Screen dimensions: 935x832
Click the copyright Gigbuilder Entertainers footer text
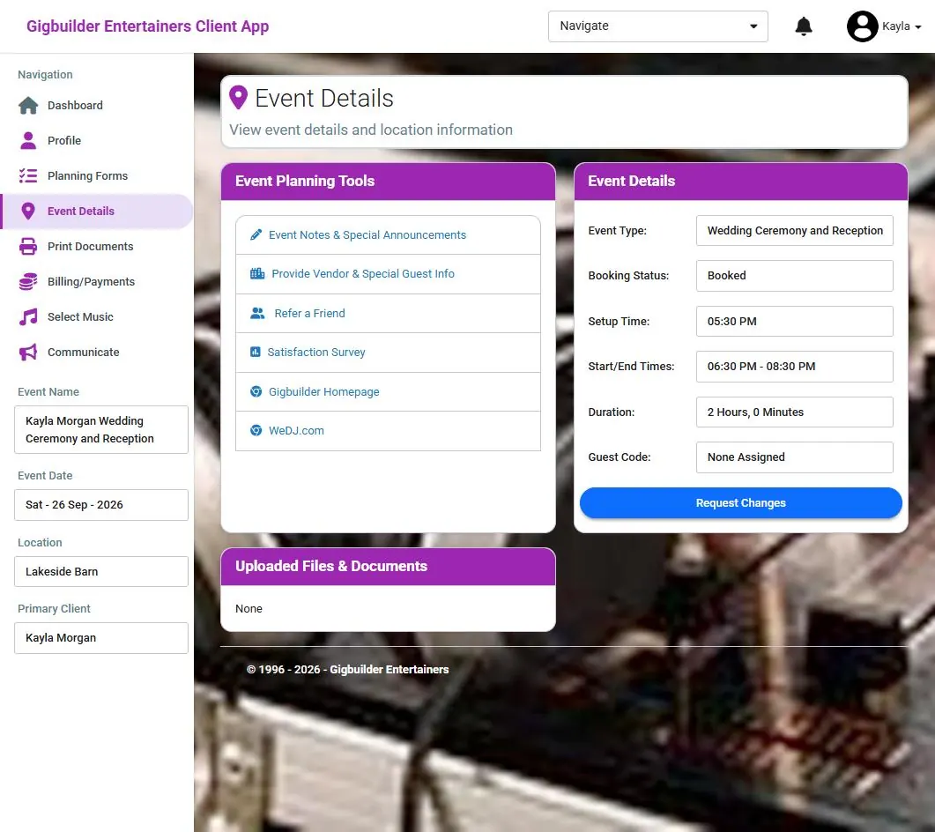click(x=347, y=669)
